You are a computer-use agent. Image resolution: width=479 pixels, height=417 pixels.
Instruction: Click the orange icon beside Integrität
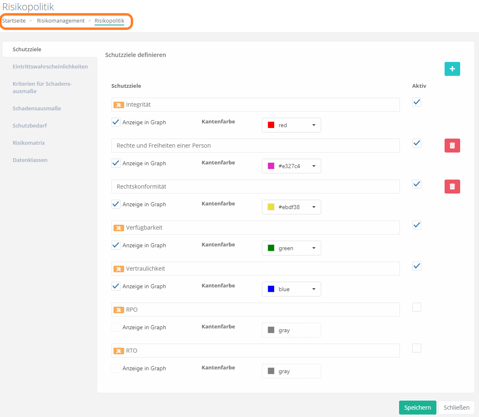point(118,105)
